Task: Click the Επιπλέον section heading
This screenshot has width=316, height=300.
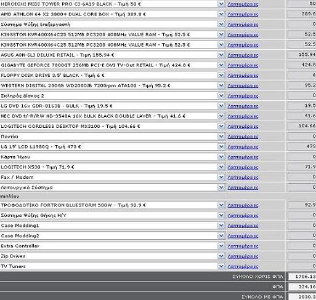Action: pyautogui.click(x=9, y=196)
